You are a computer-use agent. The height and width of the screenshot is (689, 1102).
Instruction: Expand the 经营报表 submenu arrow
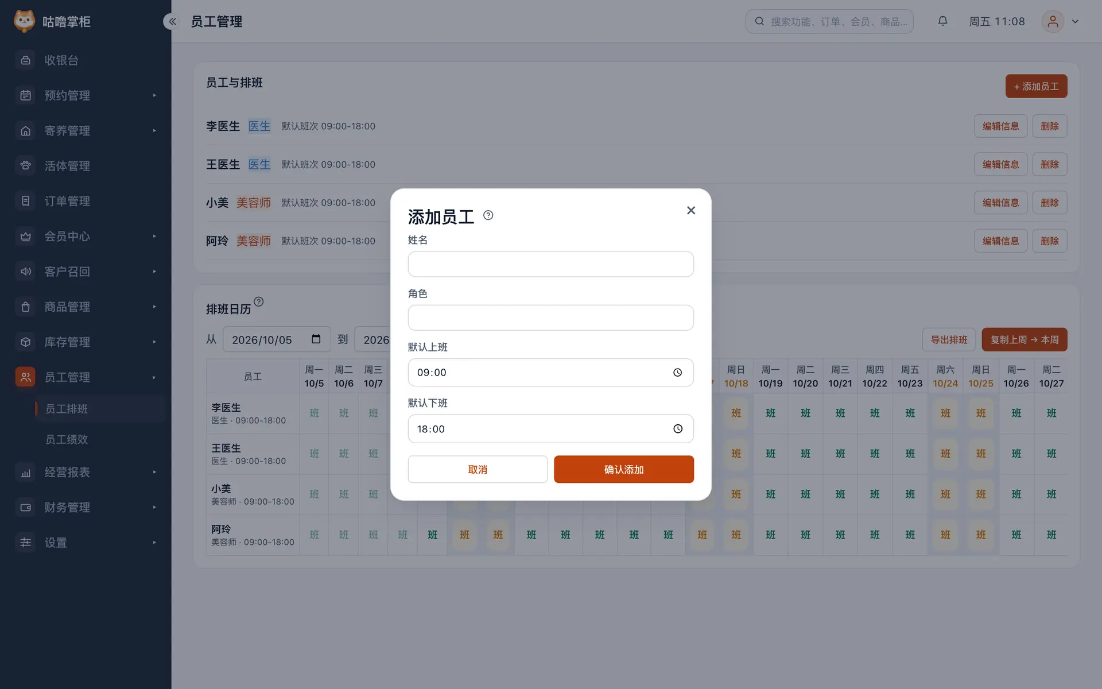point(154,472)
